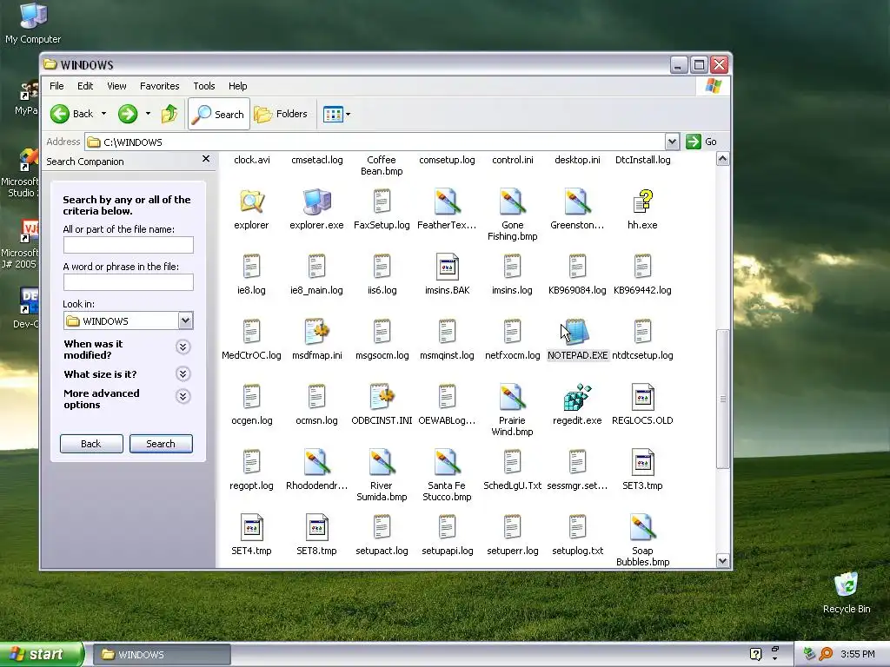This screenshot has width=890, height=667.
Task: Click the search magnifier tray icon
Action: [x=826, y=654]
